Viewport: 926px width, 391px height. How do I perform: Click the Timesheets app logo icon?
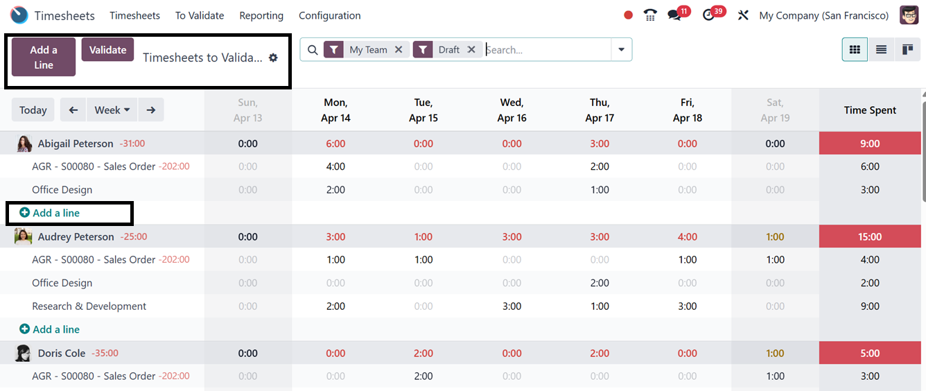click(19, 15)
